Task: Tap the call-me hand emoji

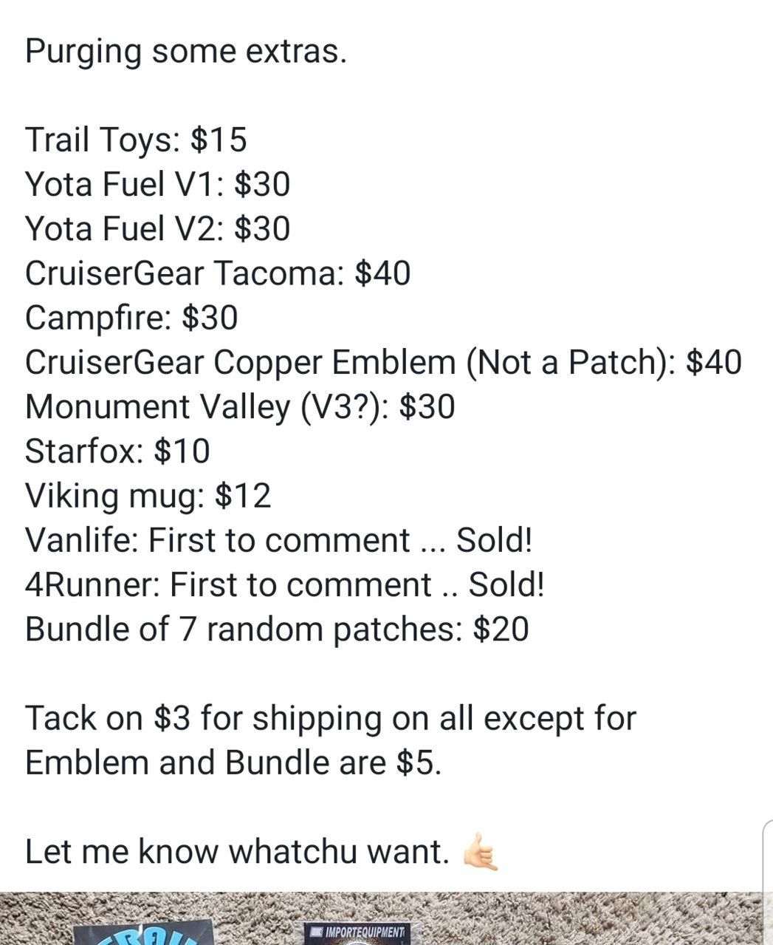Action: tap(480, 852)
